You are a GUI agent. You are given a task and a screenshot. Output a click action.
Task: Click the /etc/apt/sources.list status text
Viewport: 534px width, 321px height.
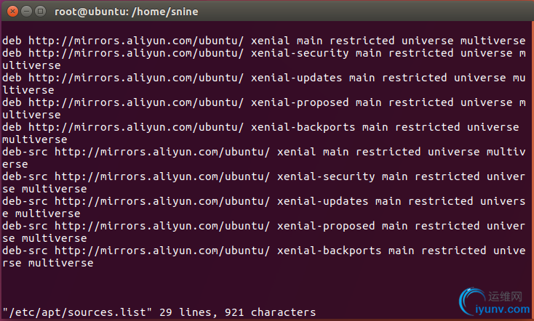[x=77, y=312]
